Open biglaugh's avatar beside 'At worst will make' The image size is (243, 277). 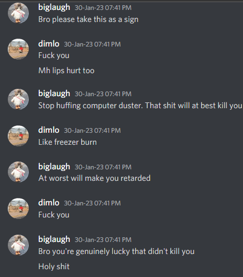click(x=18, y=172)
